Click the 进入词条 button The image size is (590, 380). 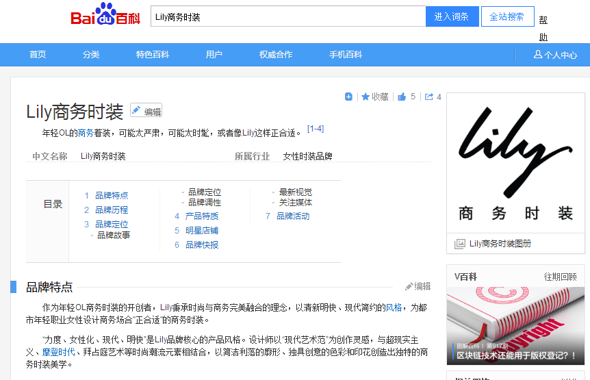pos(452,16)
